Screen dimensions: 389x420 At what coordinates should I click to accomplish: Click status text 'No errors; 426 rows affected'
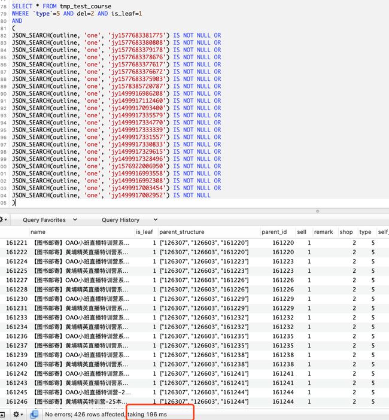85,415
